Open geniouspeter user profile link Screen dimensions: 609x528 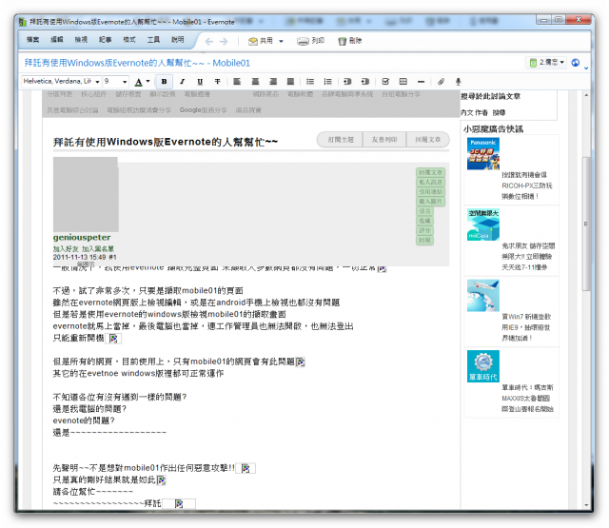(82, 237)
